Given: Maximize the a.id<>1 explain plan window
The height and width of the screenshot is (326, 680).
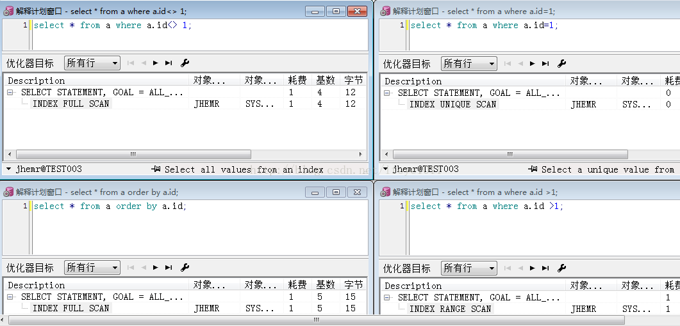Looking at the screenshot, I should [x=336, y=12].
